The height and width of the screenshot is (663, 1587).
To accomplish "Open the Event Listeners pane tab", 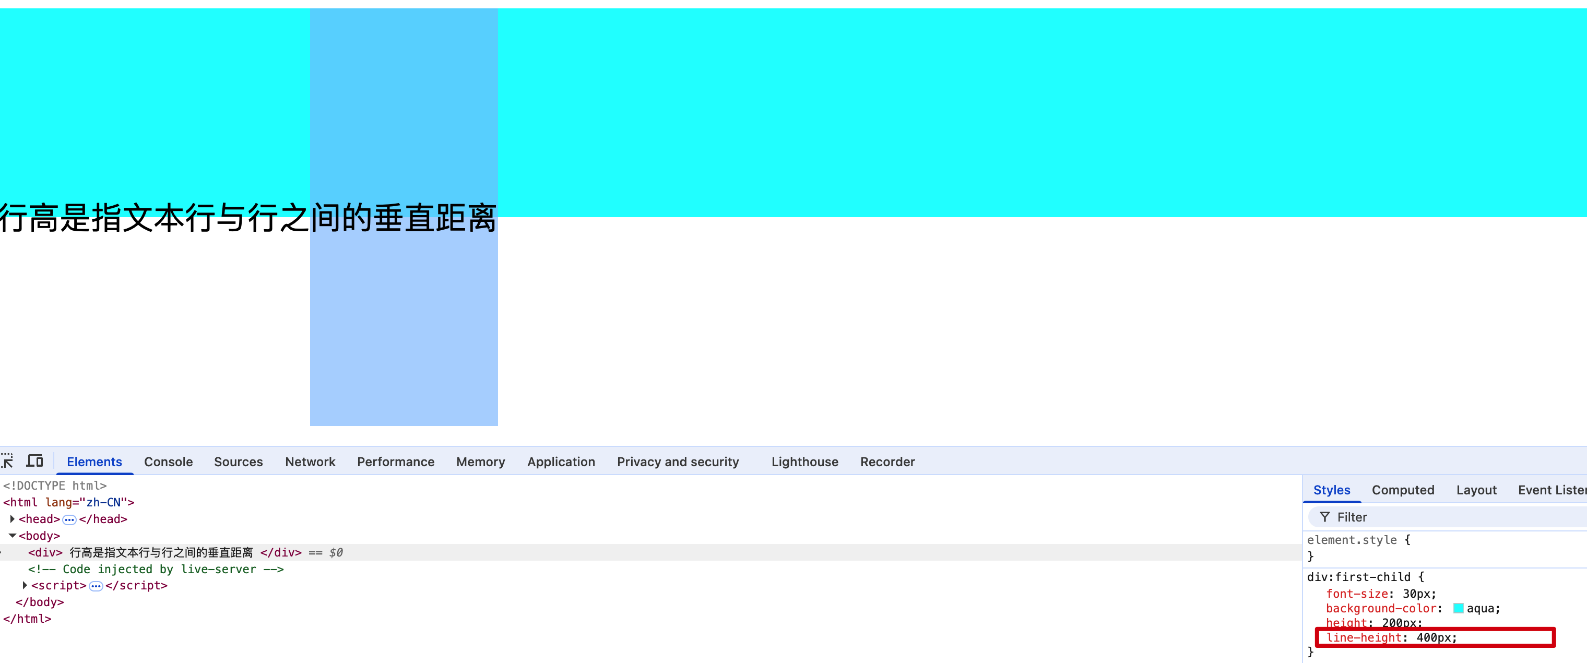I will pos(1552,490).
